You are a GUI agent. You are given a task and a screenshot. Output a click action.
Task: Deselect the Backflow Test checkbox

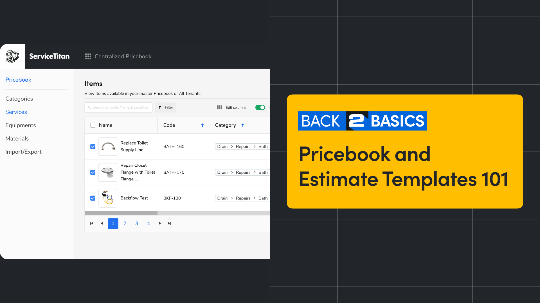pyautogui.click(x=93, y=198)
